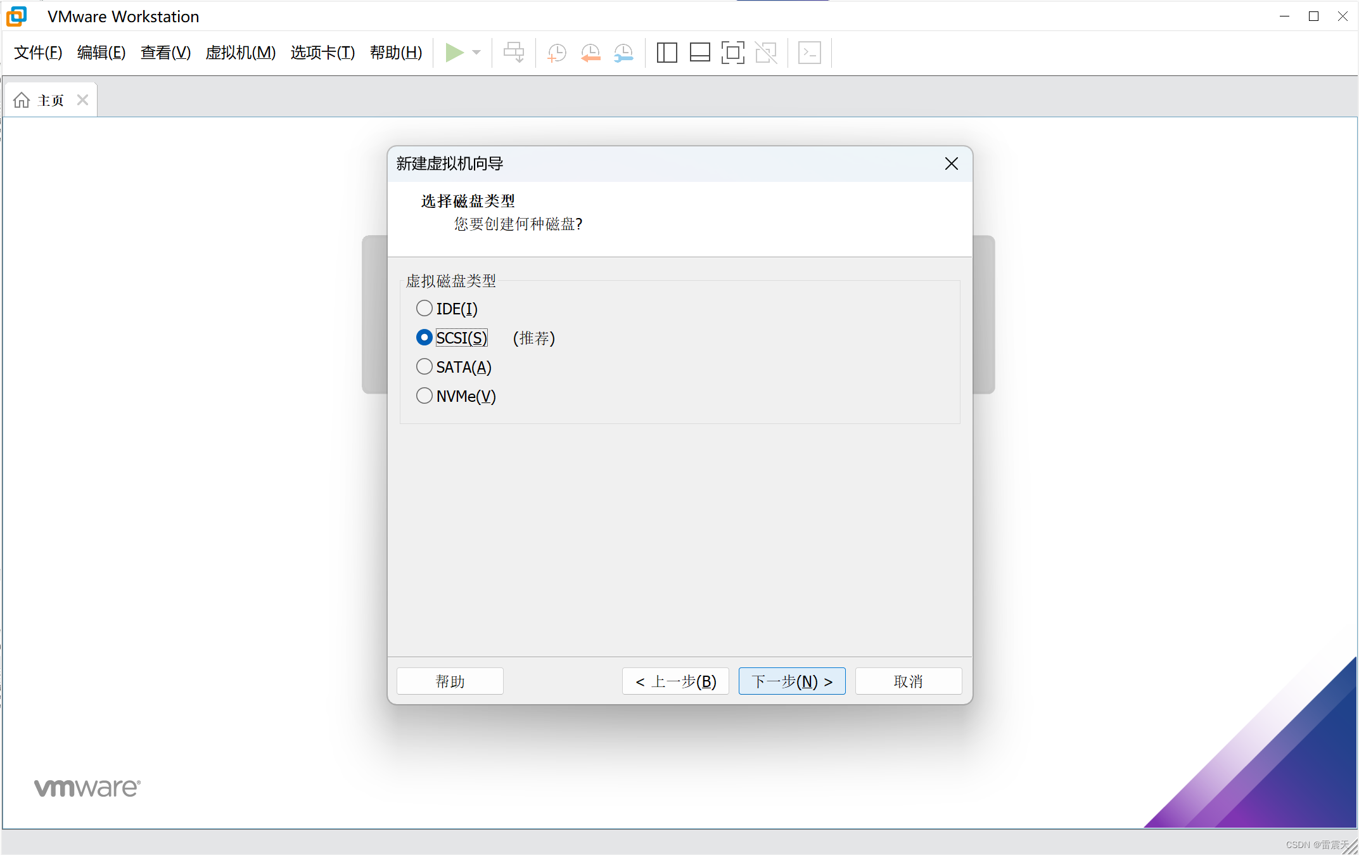
Task: Open the 文件(F) menu
Action: (38, 53)
